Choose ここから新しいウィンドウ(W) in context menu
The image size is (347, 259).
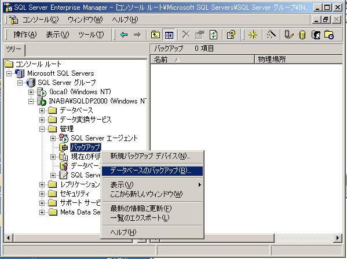[152, 194]
